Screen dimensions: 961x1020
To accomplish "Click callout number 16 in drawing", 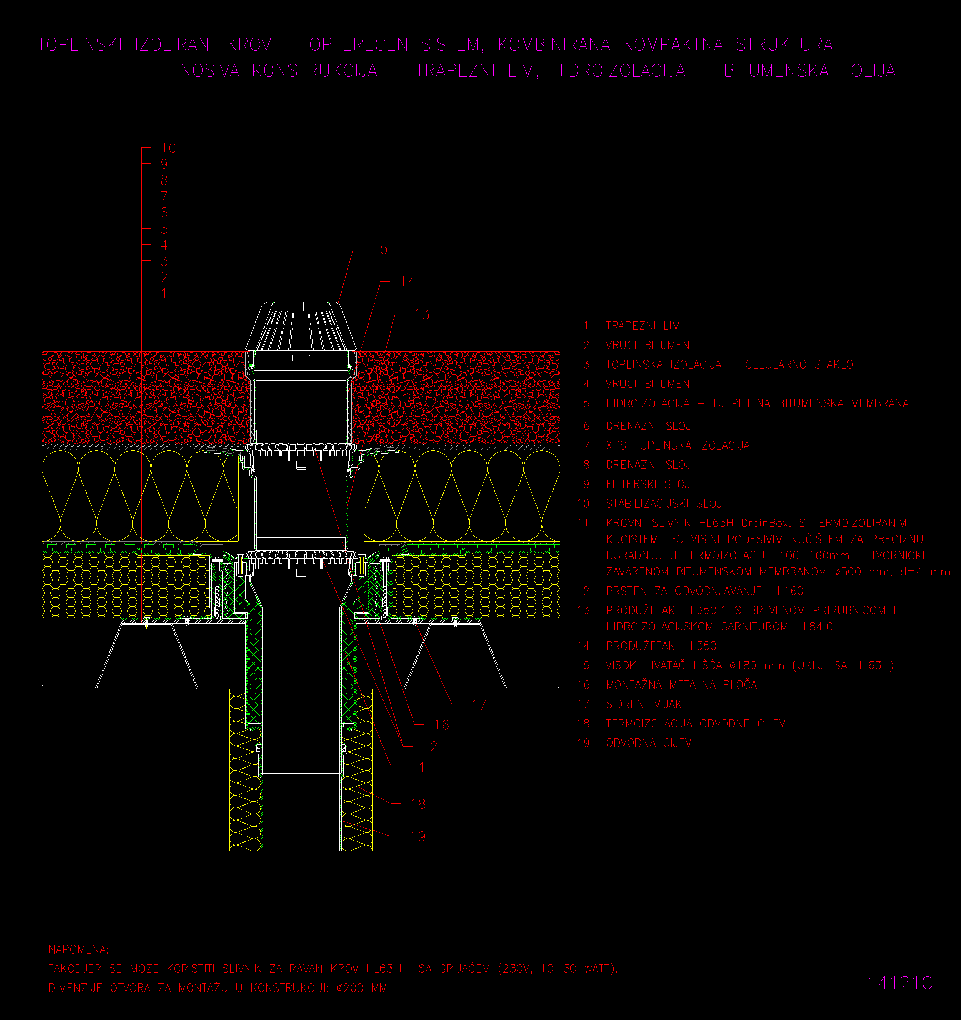I will [x=441, y=725].
